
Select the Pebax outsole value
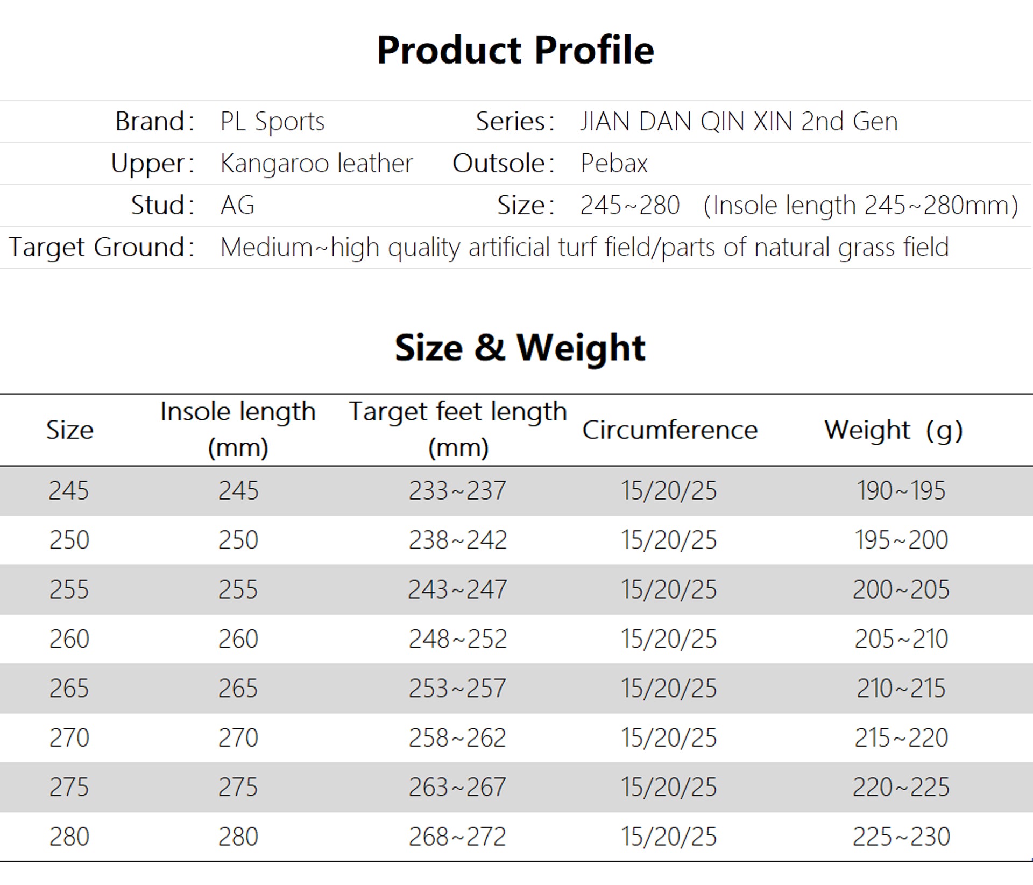(614, 164)
